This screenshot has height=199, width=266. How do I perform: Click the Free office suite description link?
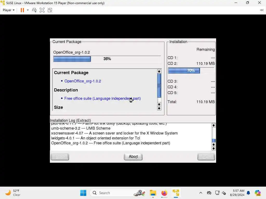click(x=102, y=98)
